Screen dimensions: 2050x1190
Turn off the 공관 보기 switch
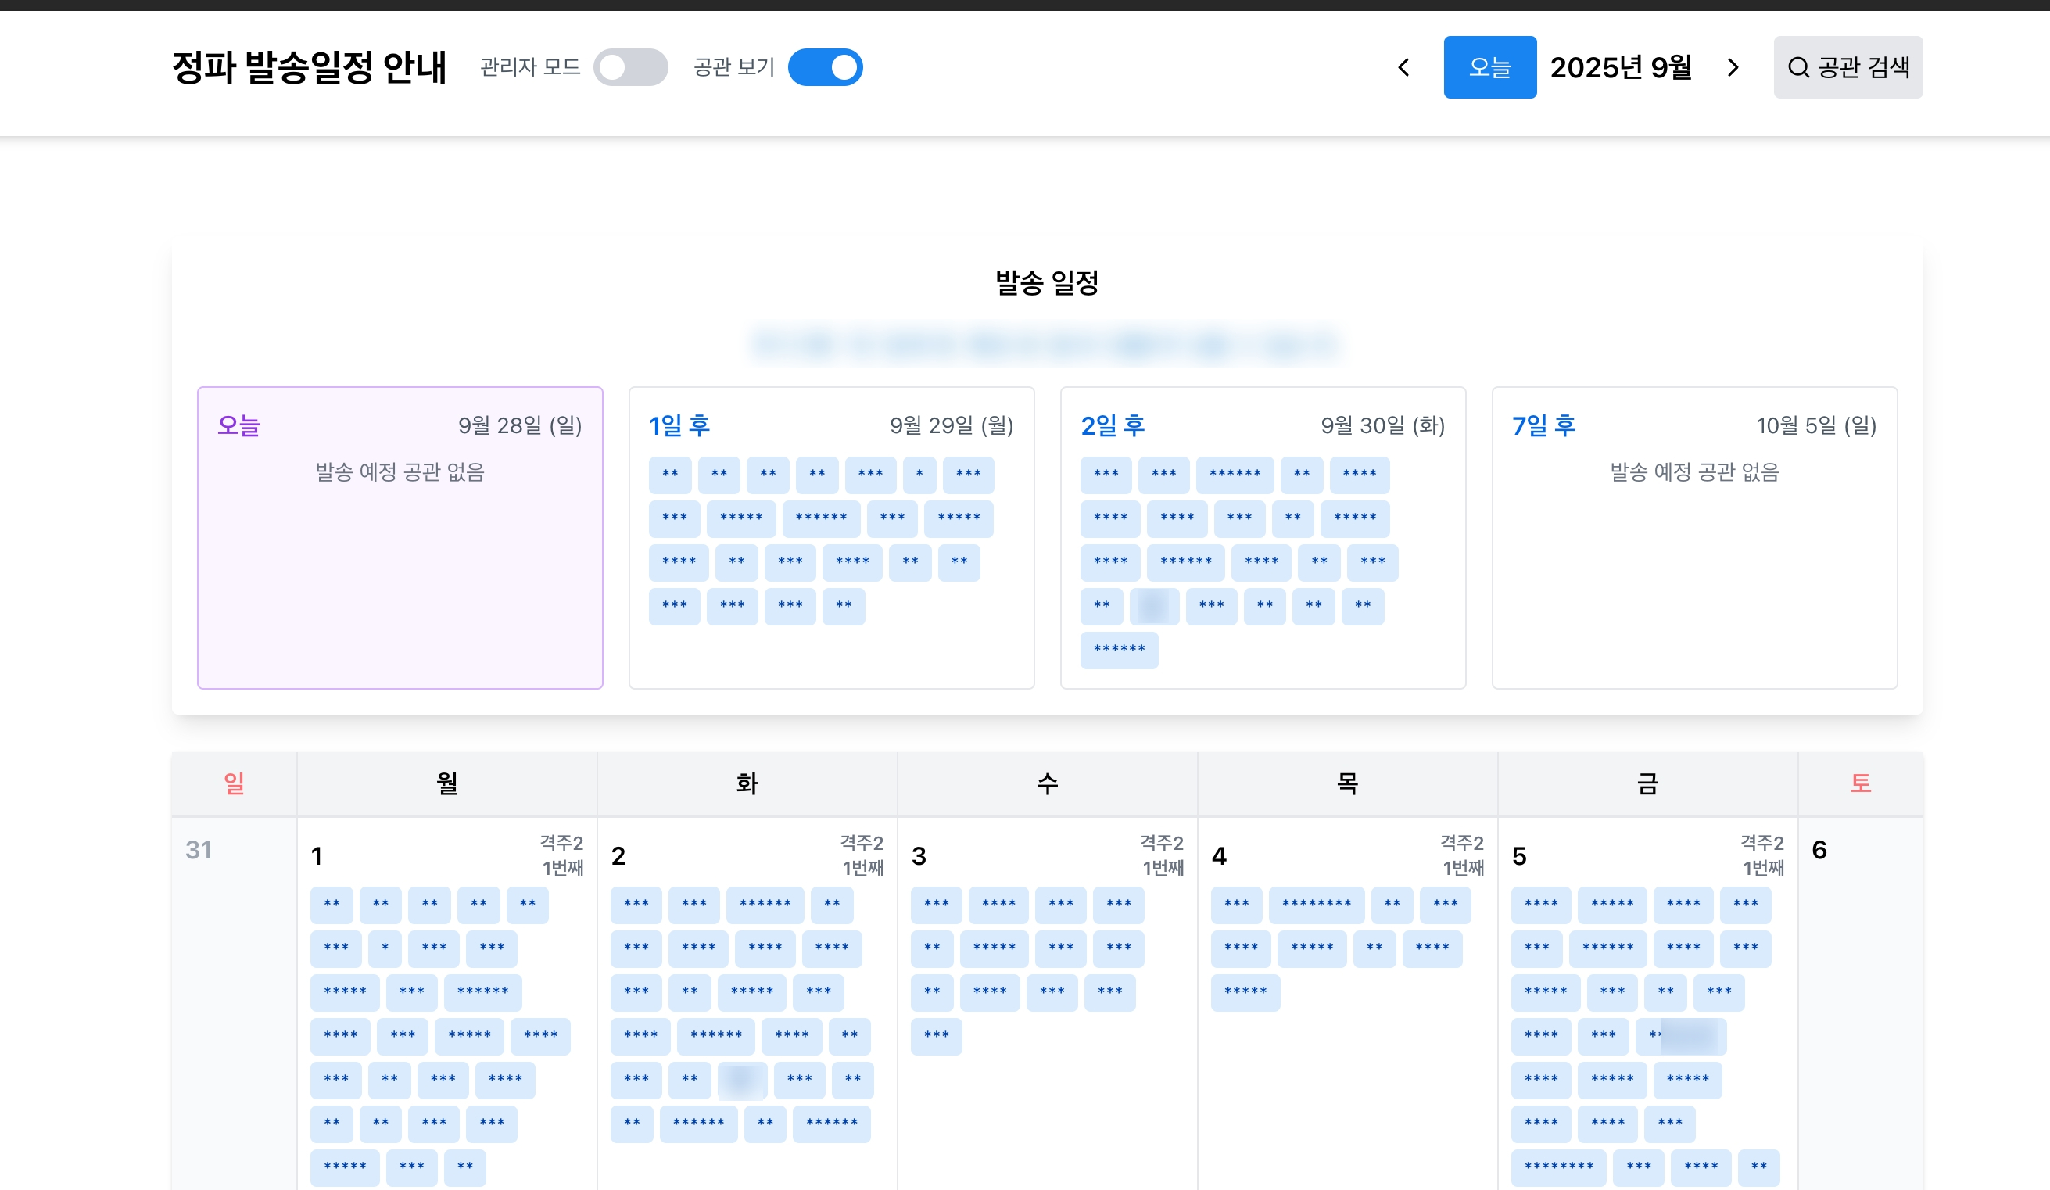(x=825, y=67)
